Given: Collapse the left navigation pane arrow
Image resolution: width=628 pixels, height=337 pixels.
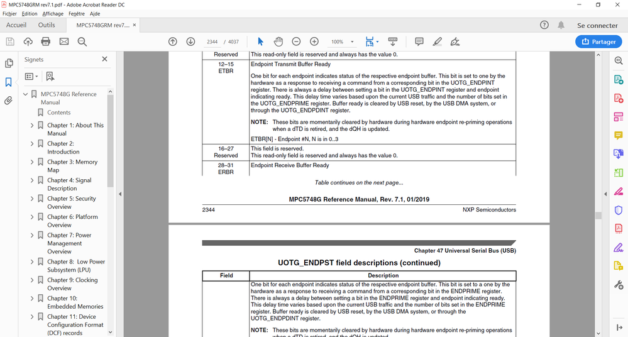Looking at the screenshot, I should pos(120,194).
